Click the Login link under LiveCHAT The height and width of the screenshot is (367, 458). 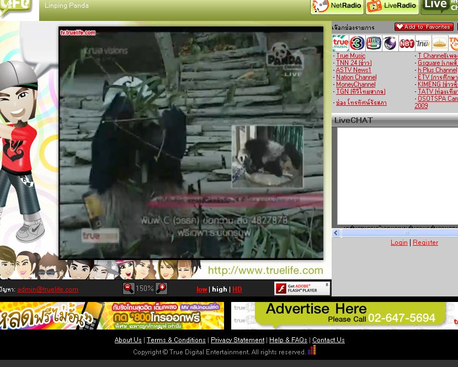399,242
